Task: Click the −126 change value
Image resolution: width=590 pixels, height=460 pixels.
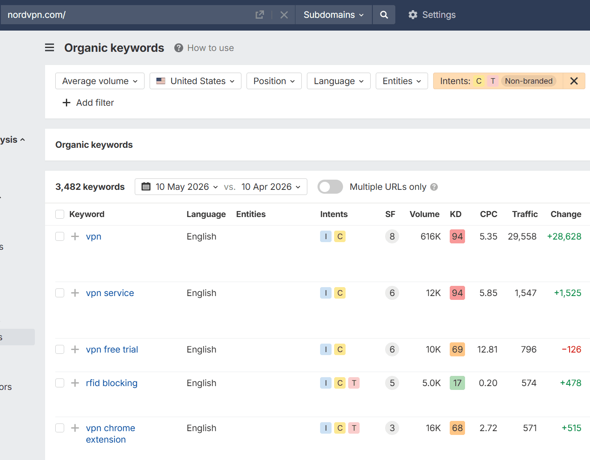Action: click(571, 350)
